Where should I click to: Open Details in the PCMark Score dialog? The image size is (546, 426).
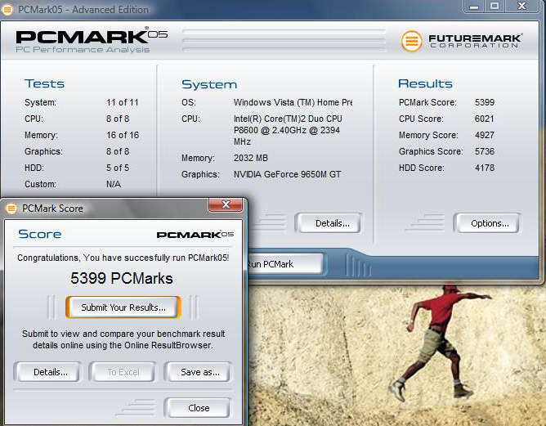pyautogui.click(x=47, y=372)
